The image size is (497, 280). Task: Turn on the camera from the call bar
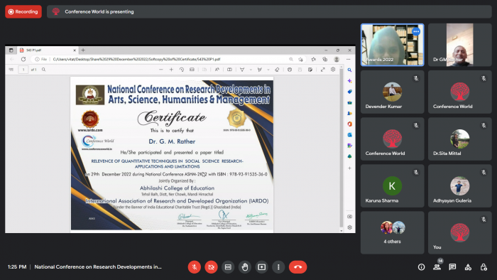click(x=211, y=267)
